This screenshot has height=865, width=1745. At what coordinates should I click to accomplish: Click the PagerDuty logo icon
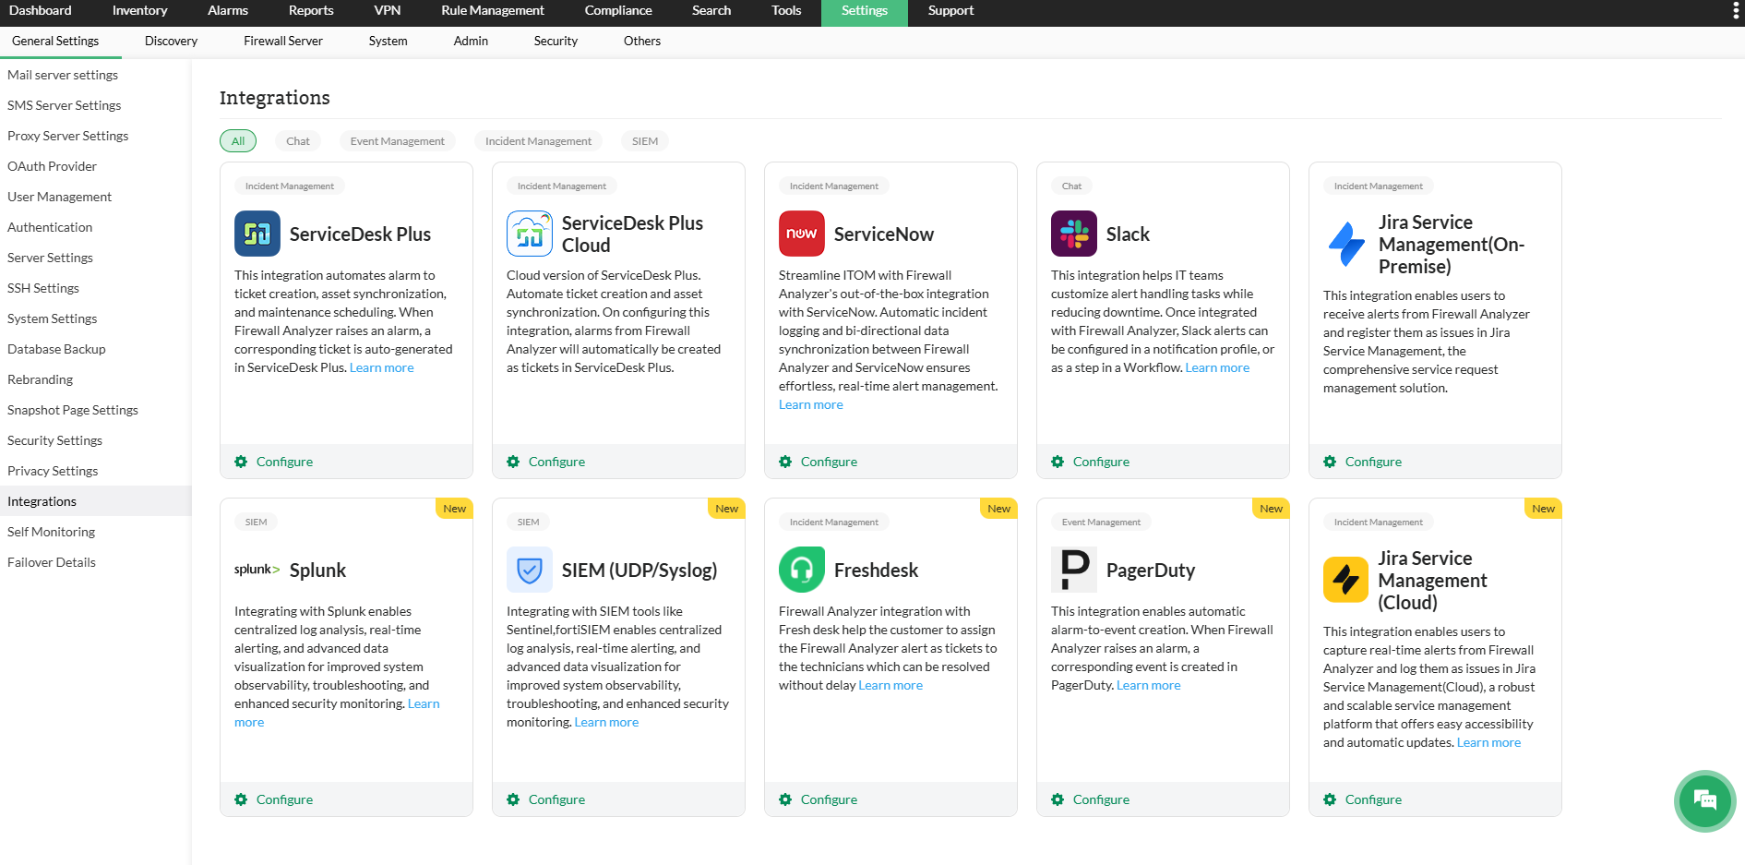pos(1074,570)
